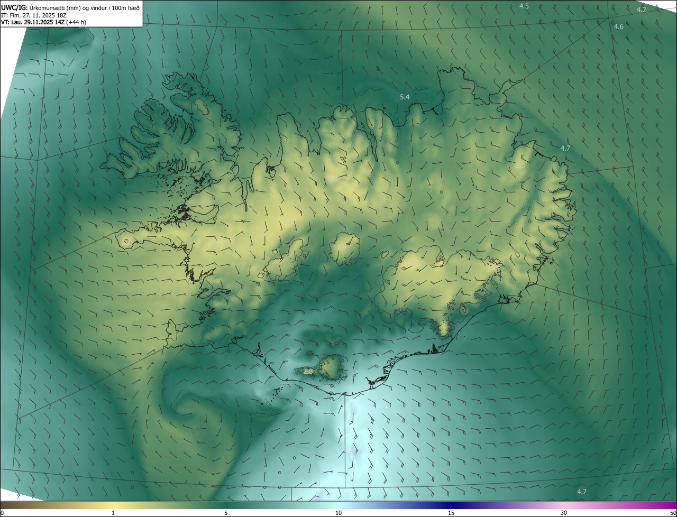The width and height of the screenshot is (677, 517).
Task: Click the colorbar tick label '0'
Action: tap(2, 513)
